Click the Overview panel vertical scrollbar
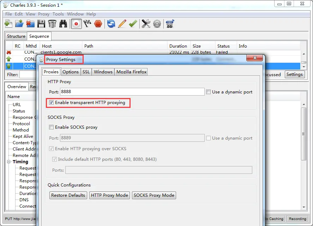This screenshot has width=313, height=226. [303, 134]
